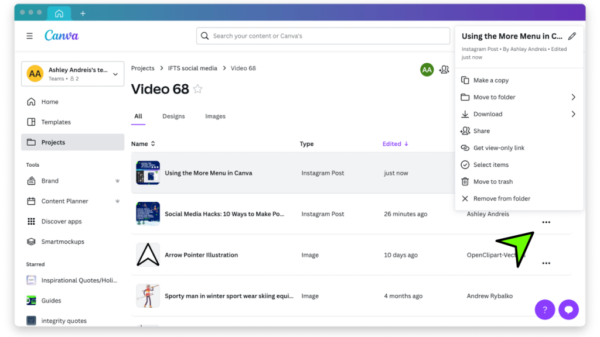600x337 pixels.
Task: Open the help question mark button
Action: [x=544, y=310]
